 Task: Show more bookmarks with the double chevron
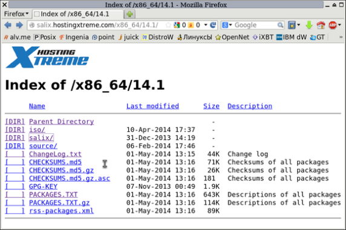click(341, 37)
